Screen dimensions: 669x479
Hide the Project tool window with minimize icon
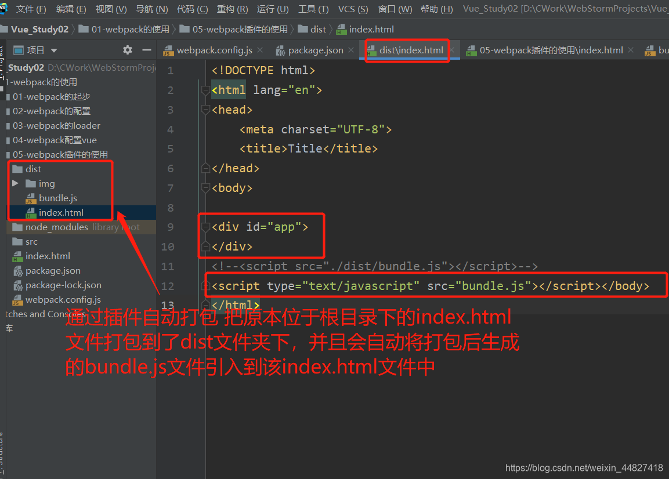tap(147, 50)
